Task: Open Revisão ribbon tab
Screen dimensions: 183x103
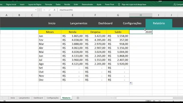Action: 67,5
